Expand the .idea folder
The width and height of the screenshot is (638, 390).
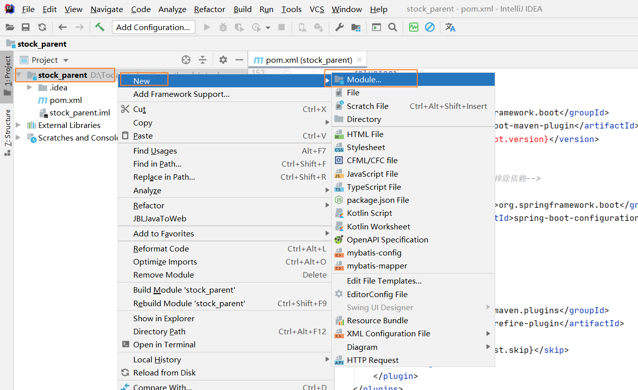31,87
